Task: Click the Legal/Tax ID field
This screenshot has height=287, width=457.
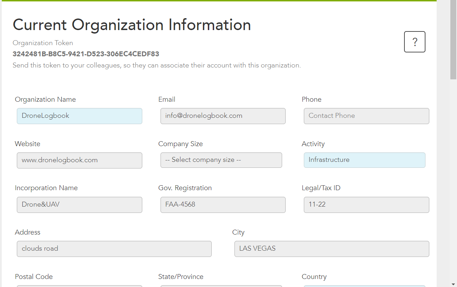Action: pyautogui.click(x=366, y=205)
